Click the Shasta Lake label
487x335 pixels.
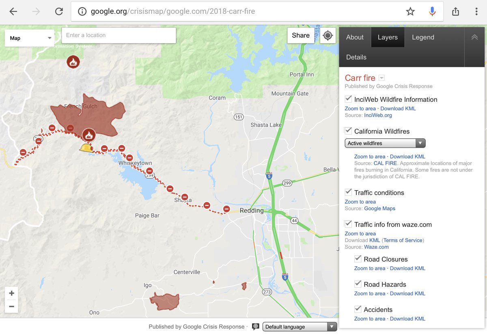(x=266, y=125)
